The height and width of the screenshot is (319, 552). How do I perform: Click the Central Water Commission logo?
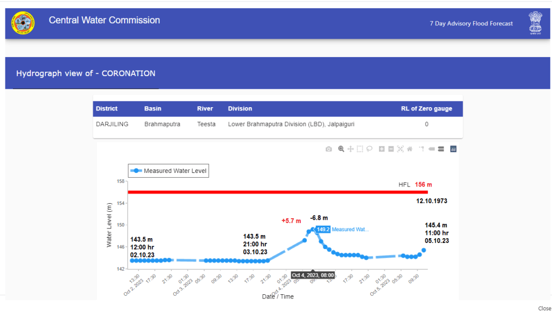coord(23,23)
